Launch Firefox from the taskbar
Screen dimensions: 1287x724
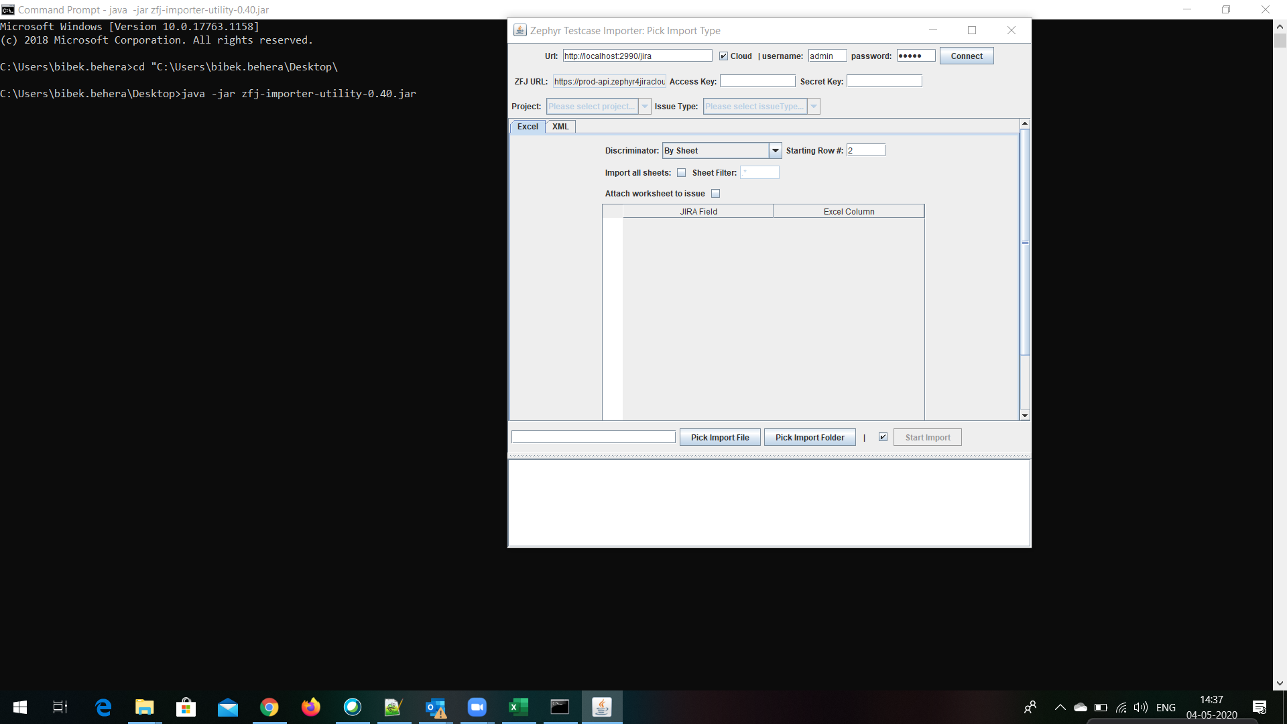click(310, 707)
